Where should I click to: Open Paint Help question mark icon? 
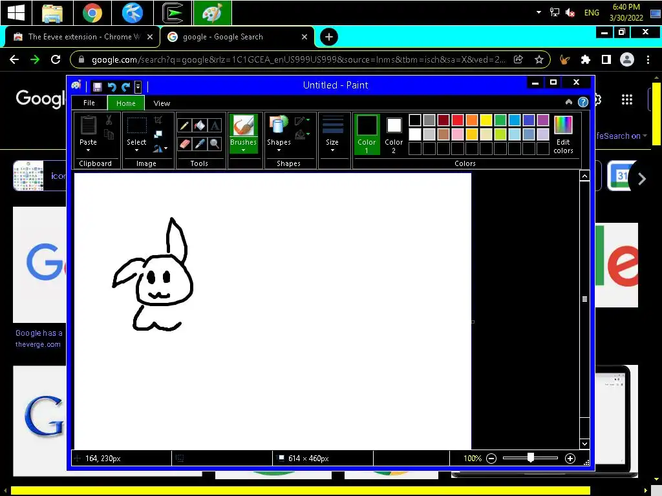coord(583,102)
